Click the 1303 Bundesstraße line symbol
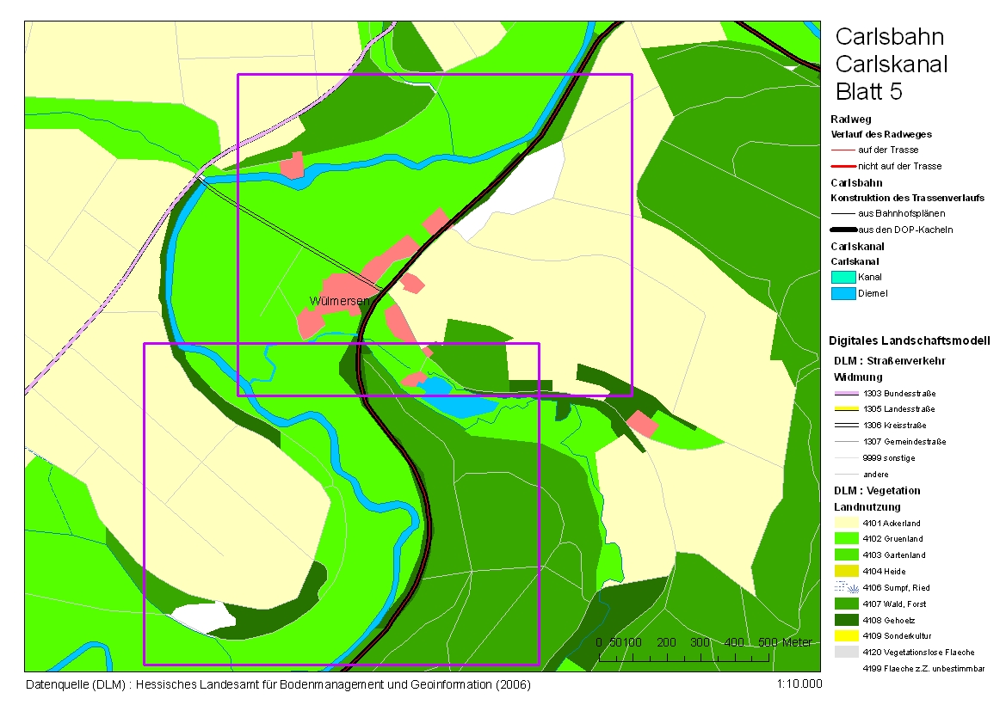The width and height of the screenshot is (1006, 711). tap(845, 393)
